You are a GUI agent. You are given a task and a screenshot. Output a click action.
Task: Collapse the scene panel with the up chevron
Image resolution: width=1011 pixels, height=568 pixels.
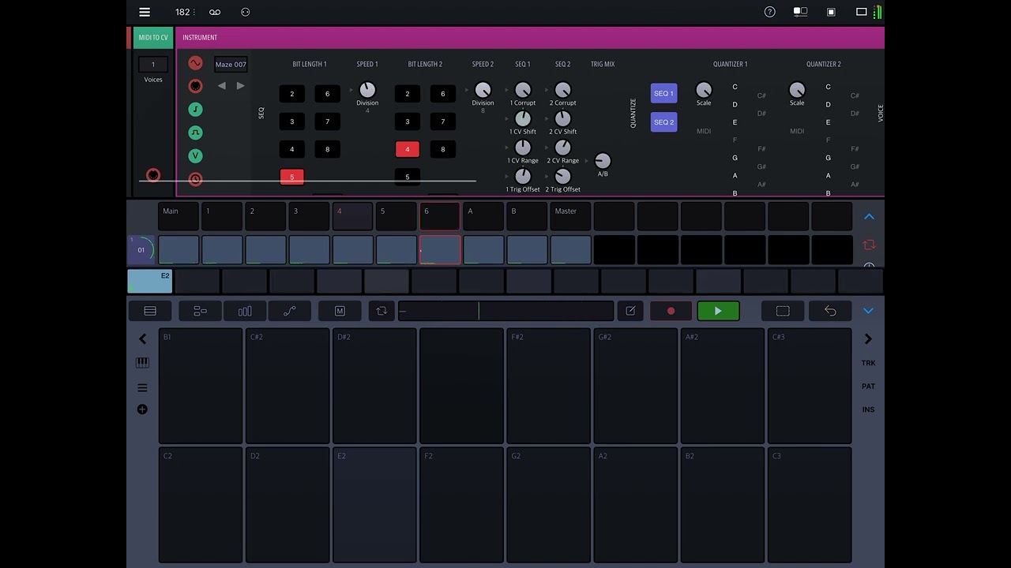pos(869,217)
